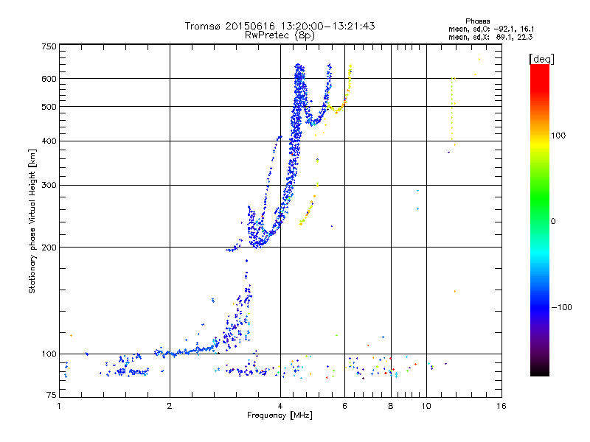Click the plot title 'Tromsø 20150616 13:20:00-13:21:43'
This screenshot has height=442, width=590.
click(x=280, y=26)
